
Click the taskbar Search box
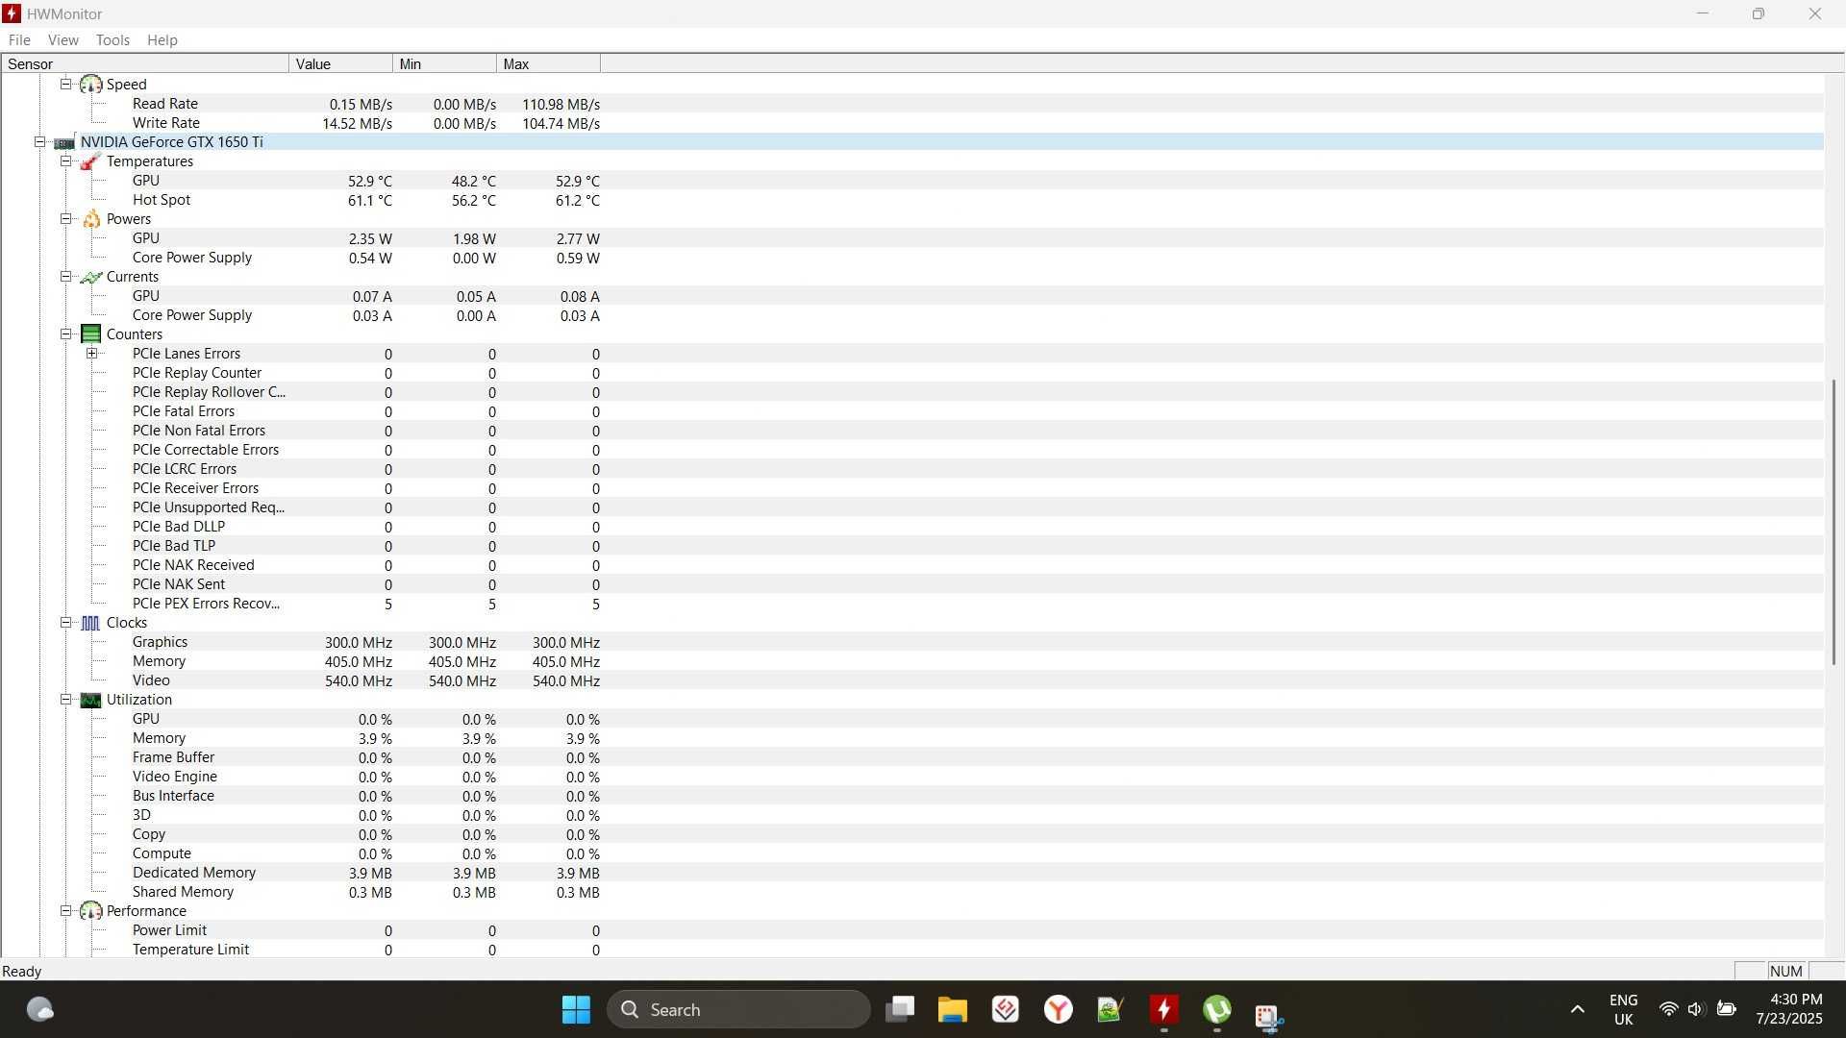pos(738,1010)
